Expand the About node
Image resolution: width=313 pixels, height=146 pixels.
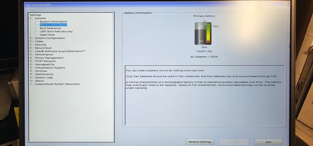pos(31,81)
